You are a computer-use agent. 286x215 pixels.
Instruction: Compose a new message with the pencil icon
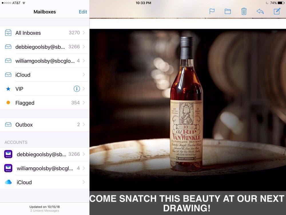tap(277, 11)
